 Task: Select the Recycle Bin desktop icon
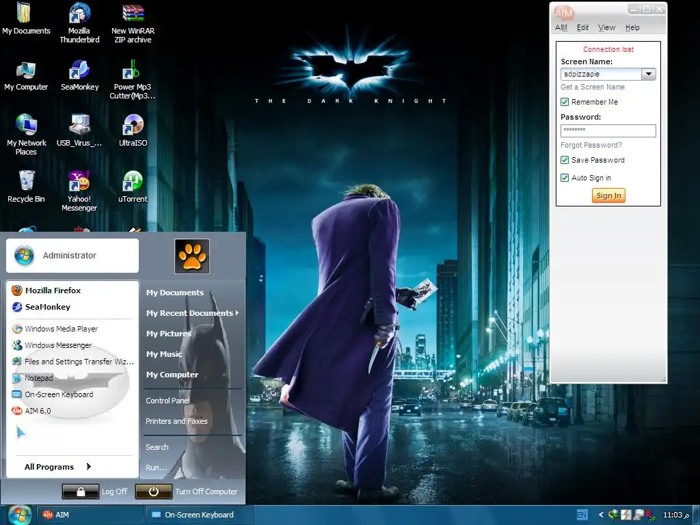point(26,187)
